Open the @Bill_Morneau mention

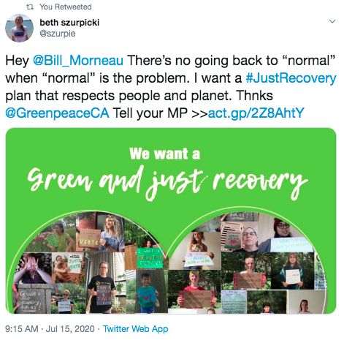pyautogui.click(x=78, y=61)
